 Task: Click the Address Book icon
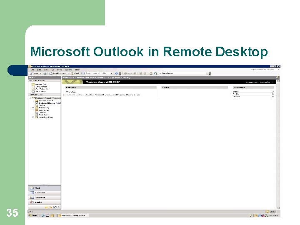[82, 73]
